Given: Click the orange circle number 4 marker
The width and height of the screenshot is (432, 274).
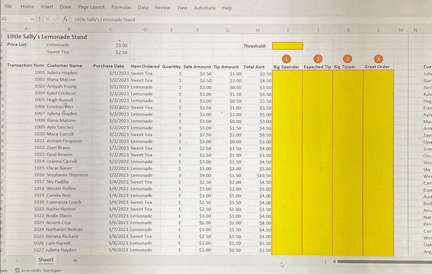Looking at the screenshot, I should (378, 59).
